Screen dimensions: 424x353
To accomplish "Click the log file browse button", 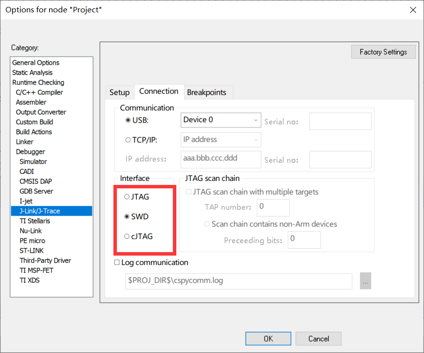I will point(366,281).
